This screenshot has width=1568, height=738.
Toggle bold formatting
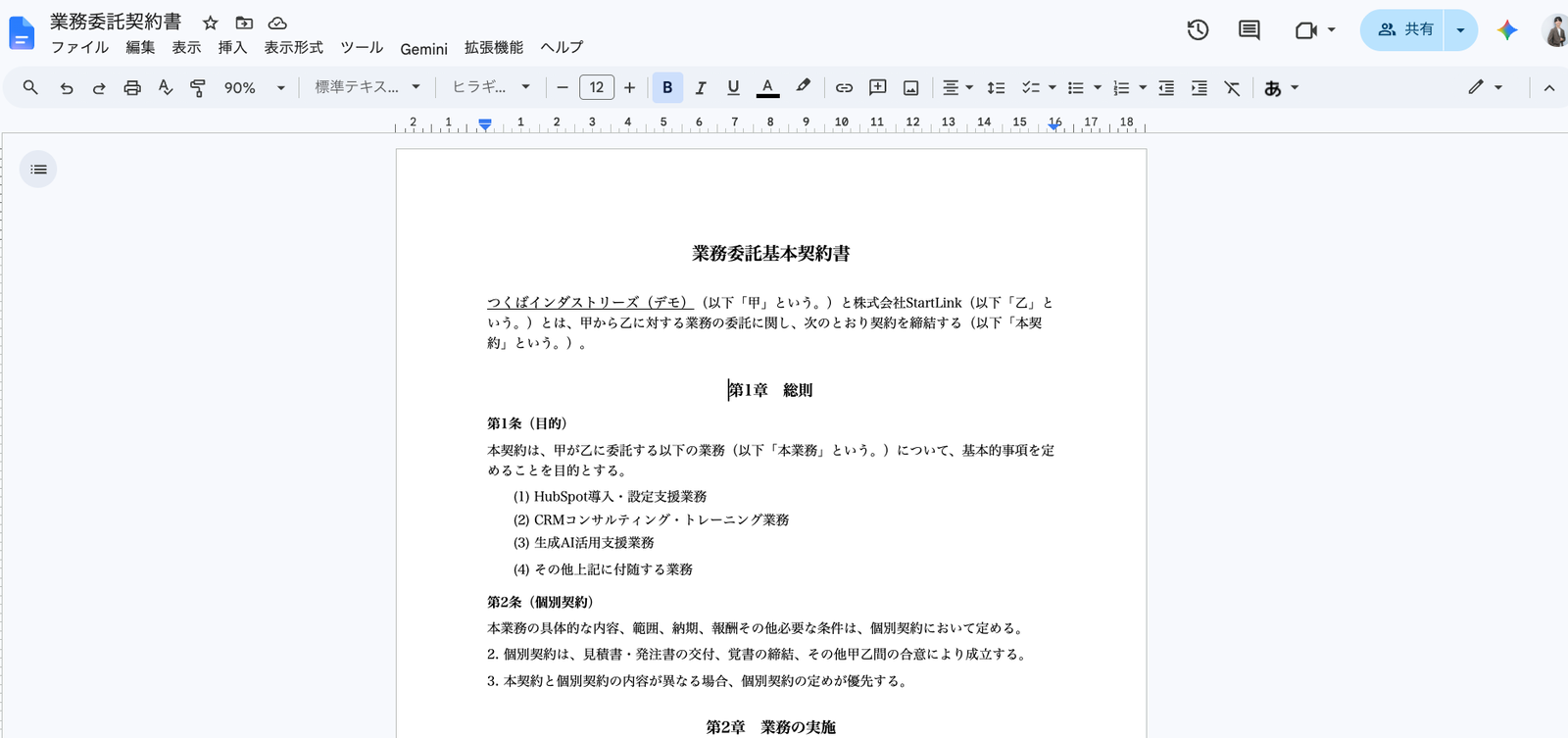[667, 87]
